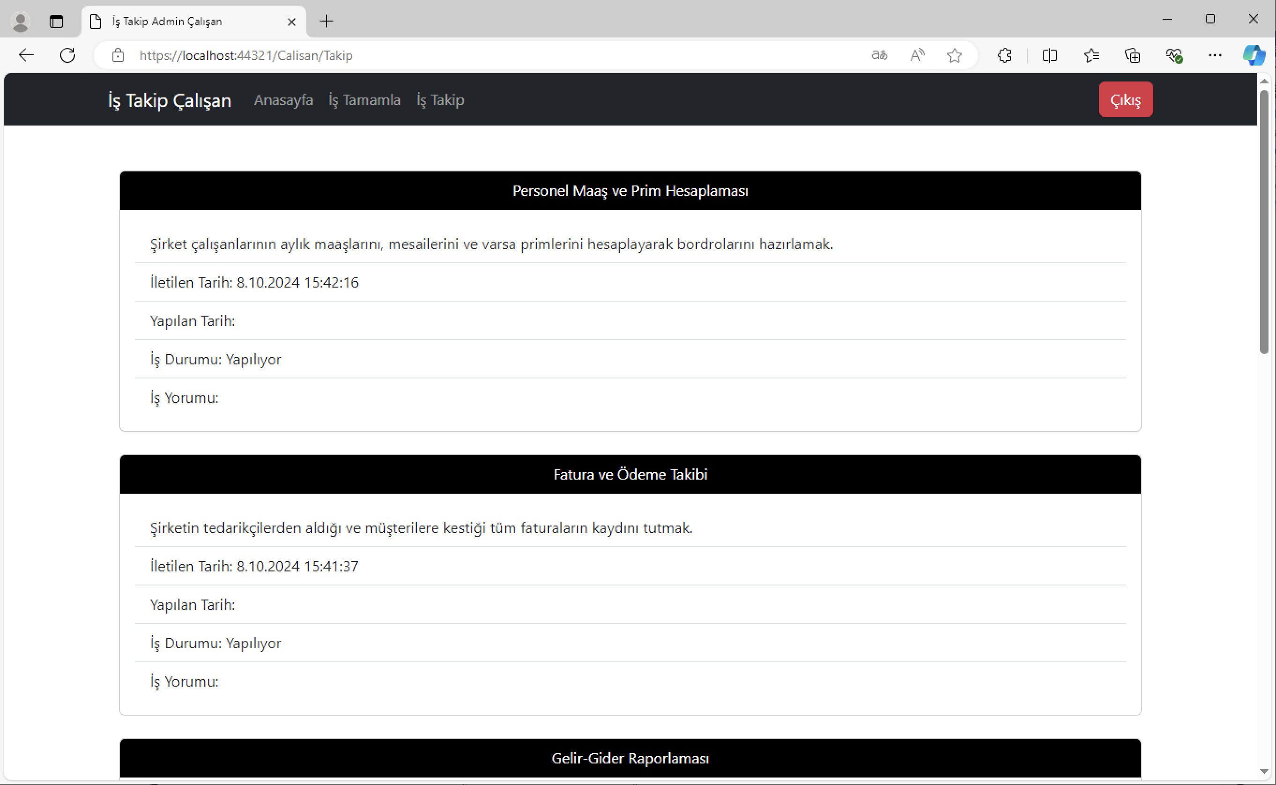Open the translate page icon
The width and height of the screenshot is (1276, 785).
(x=879, y=55)
